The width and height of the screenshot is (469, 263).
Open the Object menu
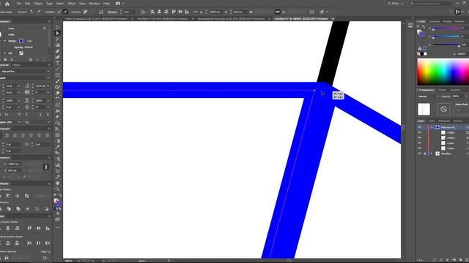click(38, 4)
